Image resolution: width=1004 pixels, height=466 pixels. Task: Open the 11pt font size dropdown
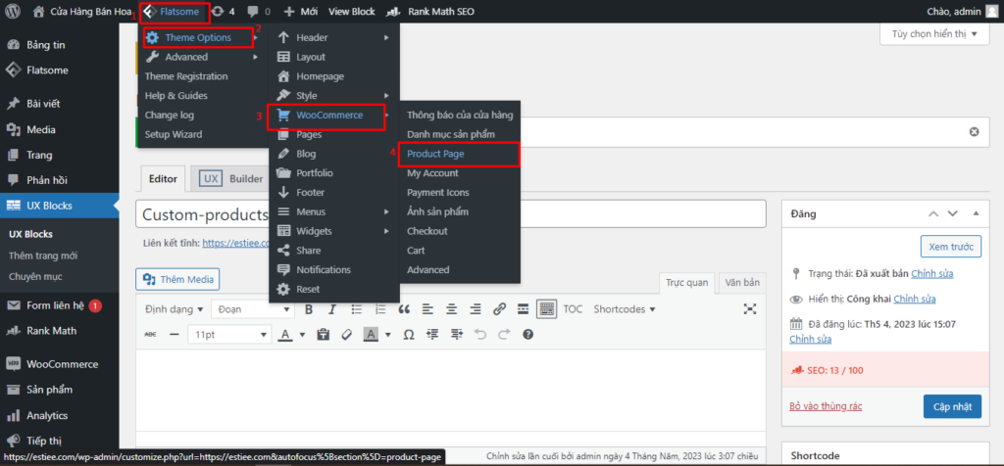point(228,334)
